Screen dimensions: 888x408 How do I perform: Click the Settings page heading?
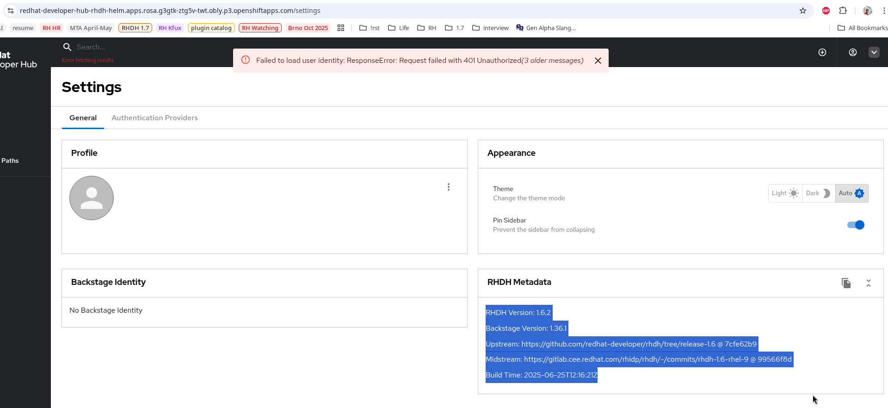click(x=92, y=87)
